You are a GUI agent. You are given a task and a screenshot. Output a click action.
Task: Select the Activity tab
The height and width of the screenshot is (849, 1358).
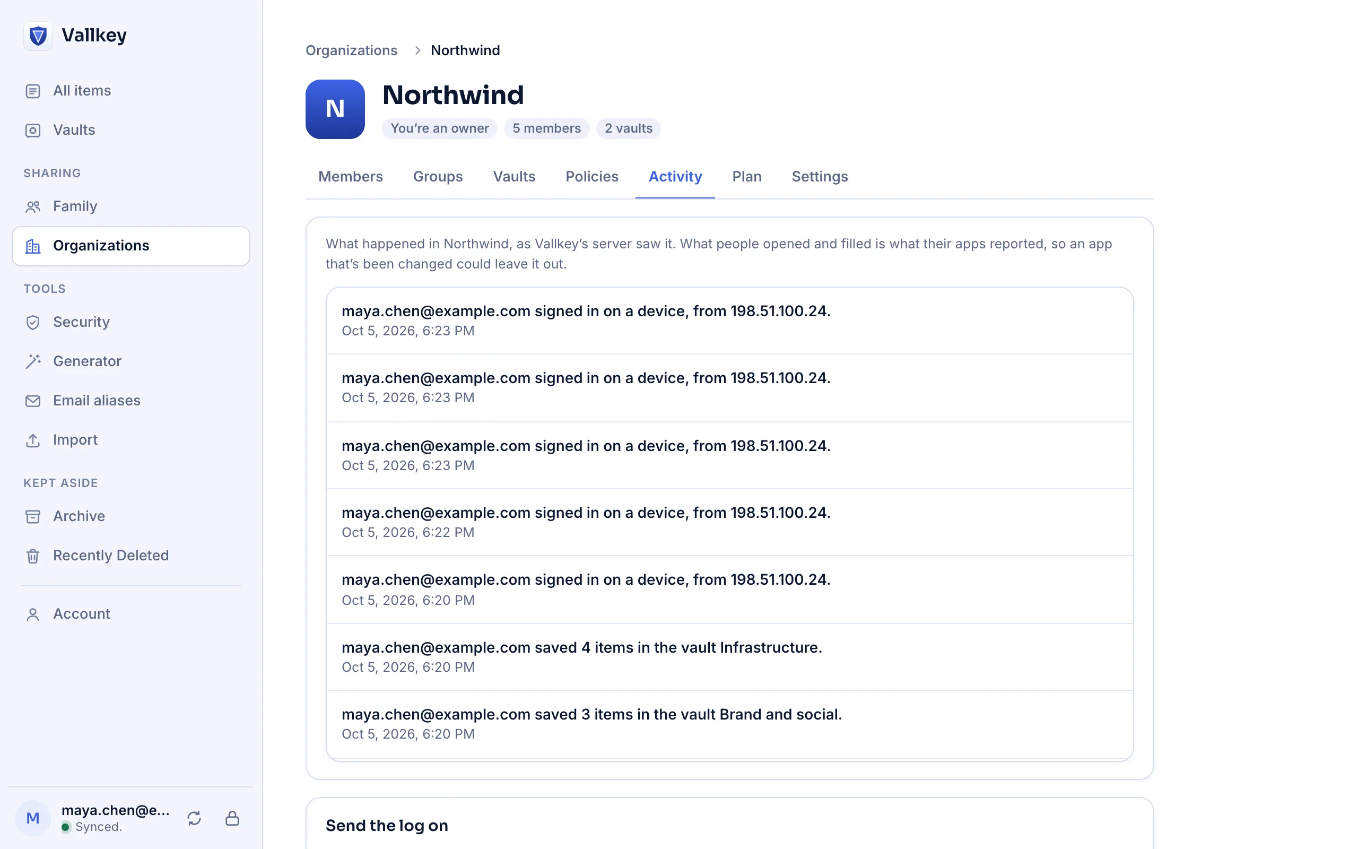tap(675, 176)
